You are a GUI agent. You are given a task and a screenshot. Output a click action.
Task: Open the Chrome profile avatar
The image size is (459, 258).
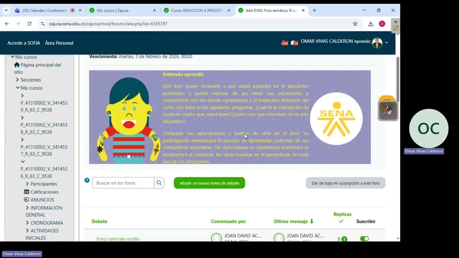382,24
